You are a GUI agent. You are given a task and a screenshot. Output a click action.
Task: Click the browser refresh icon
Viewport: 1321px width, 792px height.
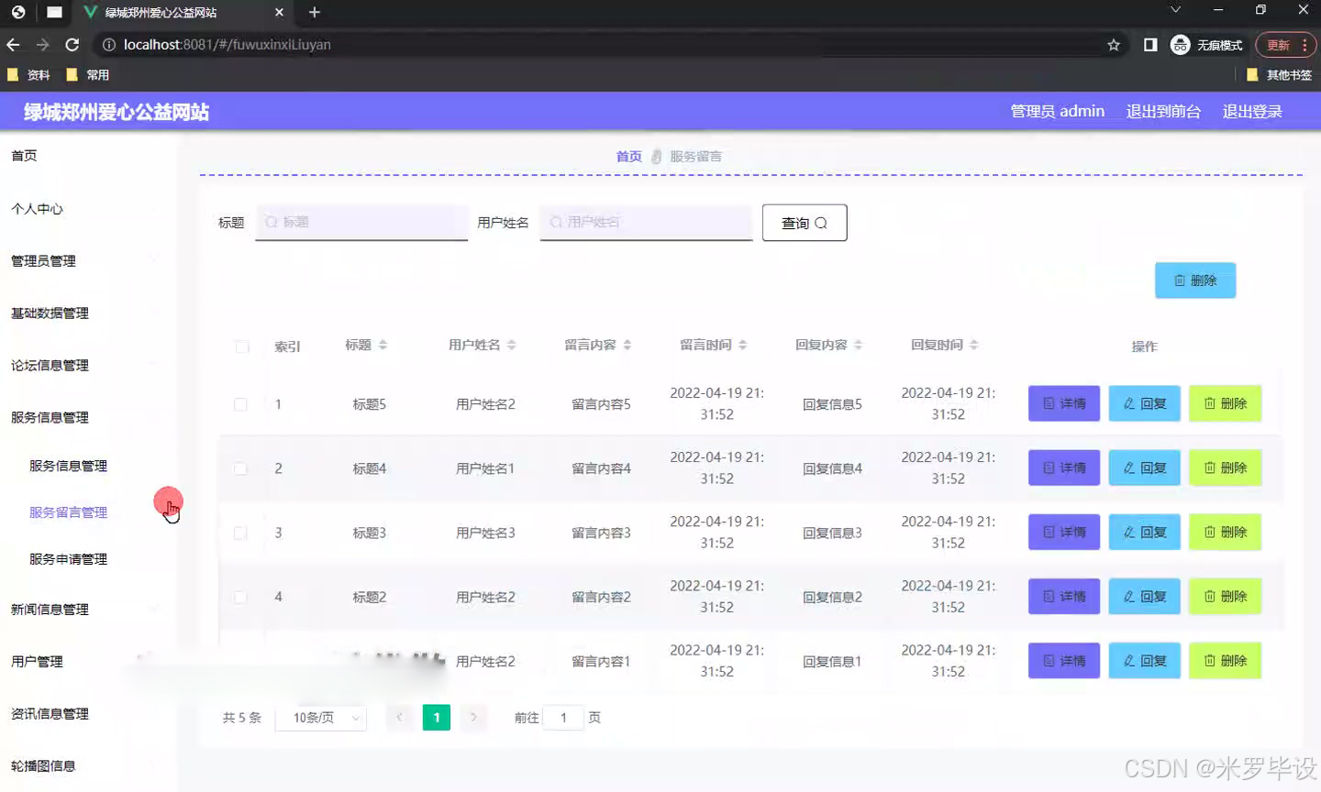(x=72, y=44)
